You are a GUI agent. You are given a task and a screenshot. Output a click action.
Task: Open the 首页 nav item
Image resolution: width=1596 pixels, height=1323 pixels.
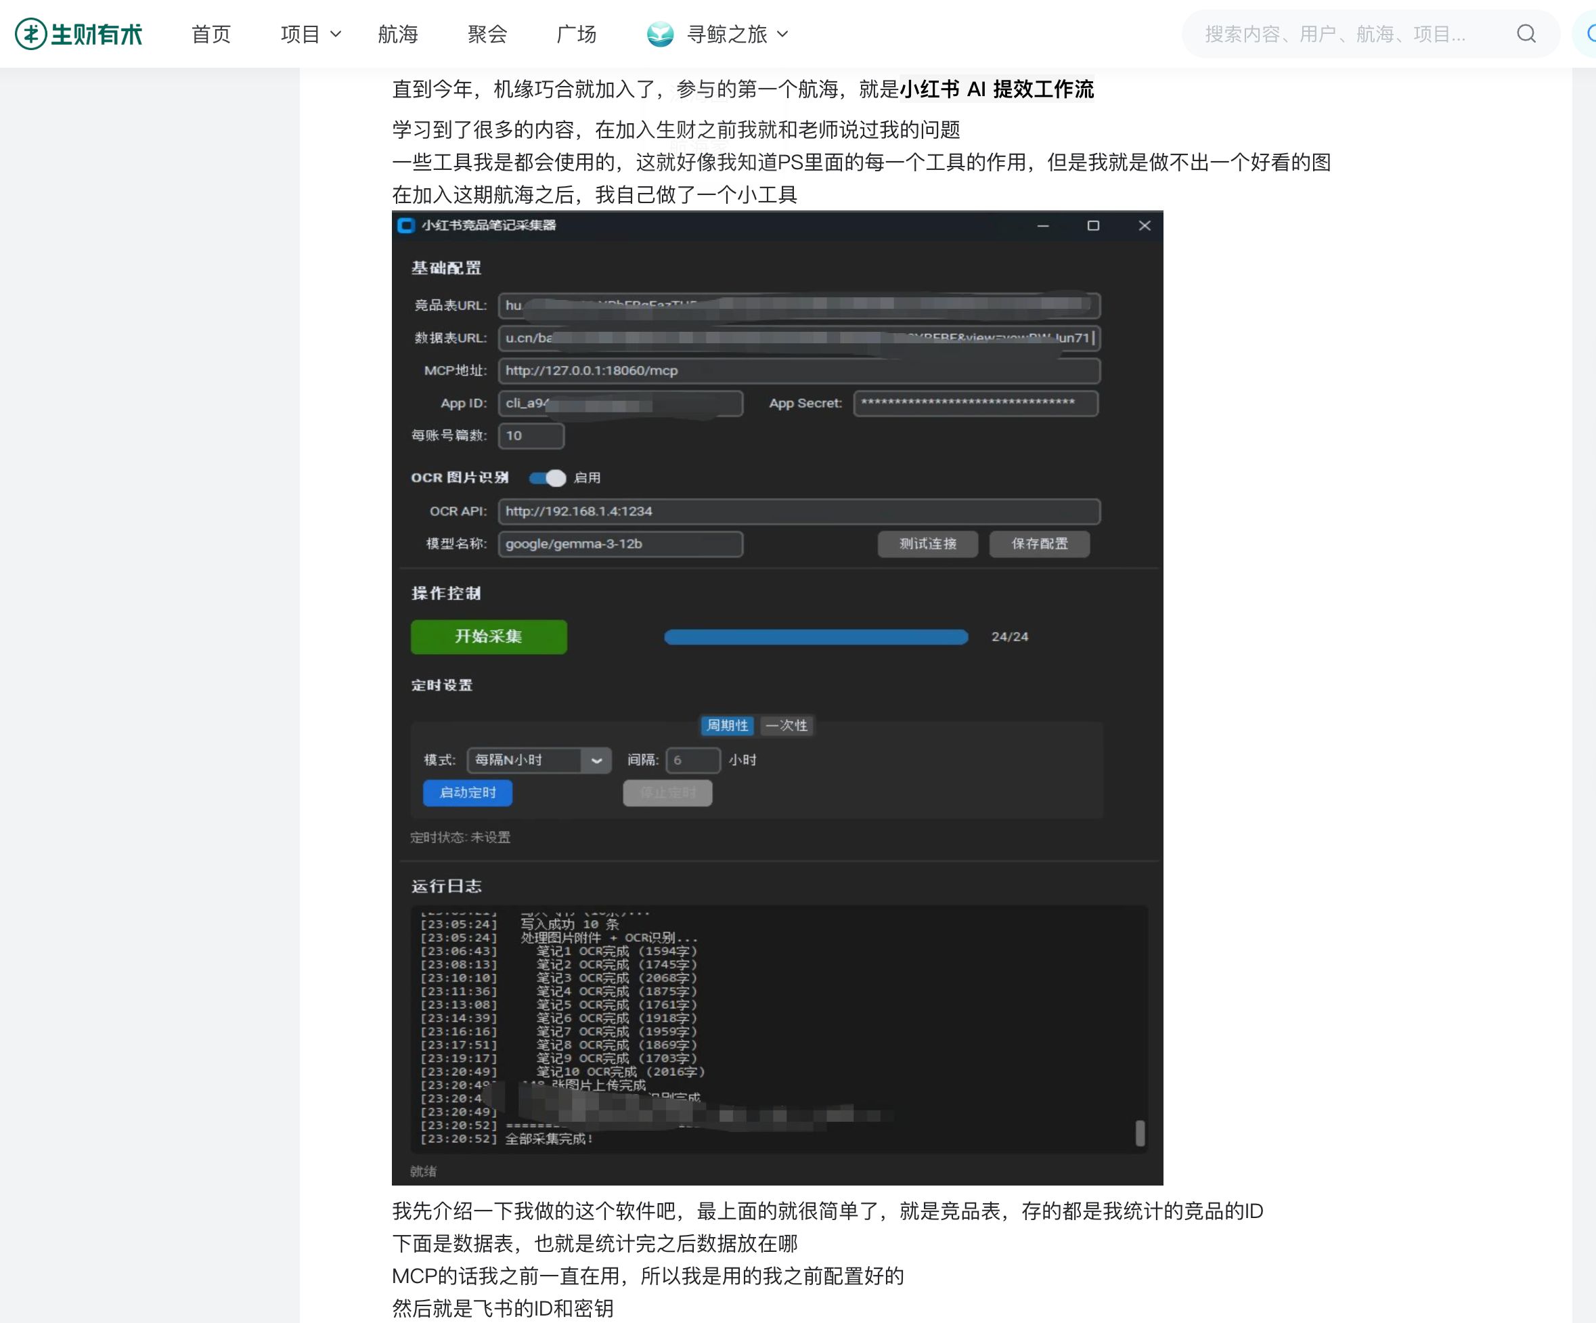coord(210,35)
